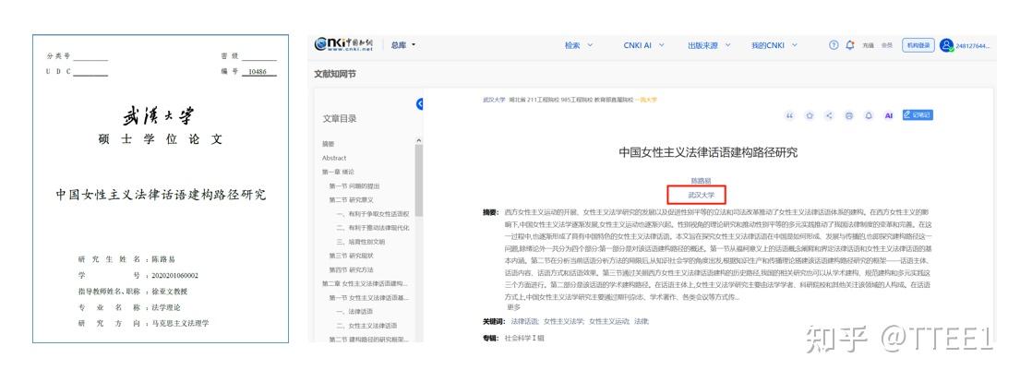Open the 出版来源 menu

(709, 45)
